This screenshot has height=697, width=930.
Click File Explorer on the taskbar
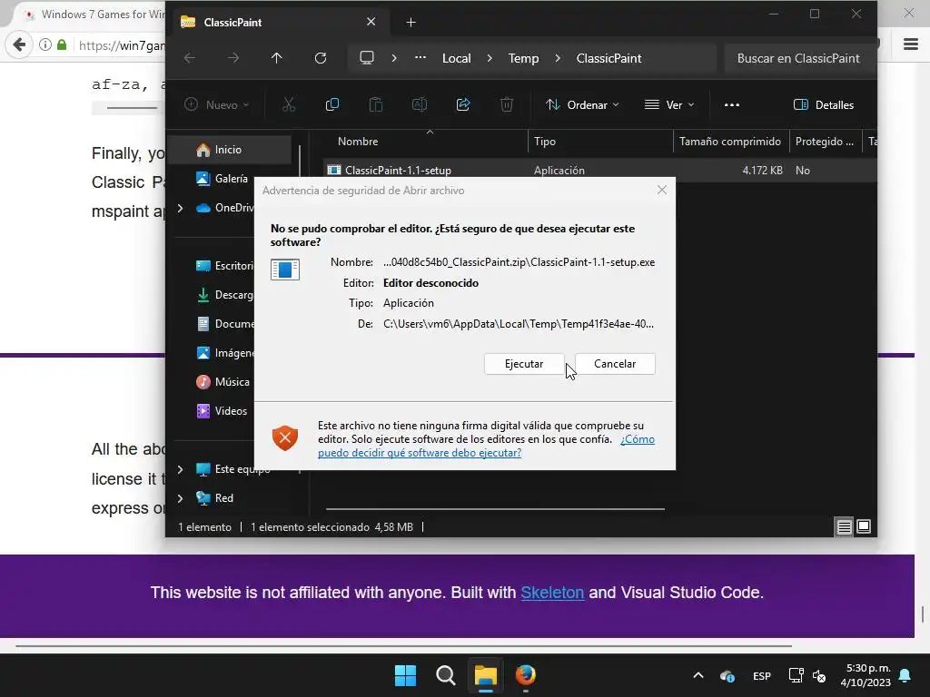click(485, 675)
